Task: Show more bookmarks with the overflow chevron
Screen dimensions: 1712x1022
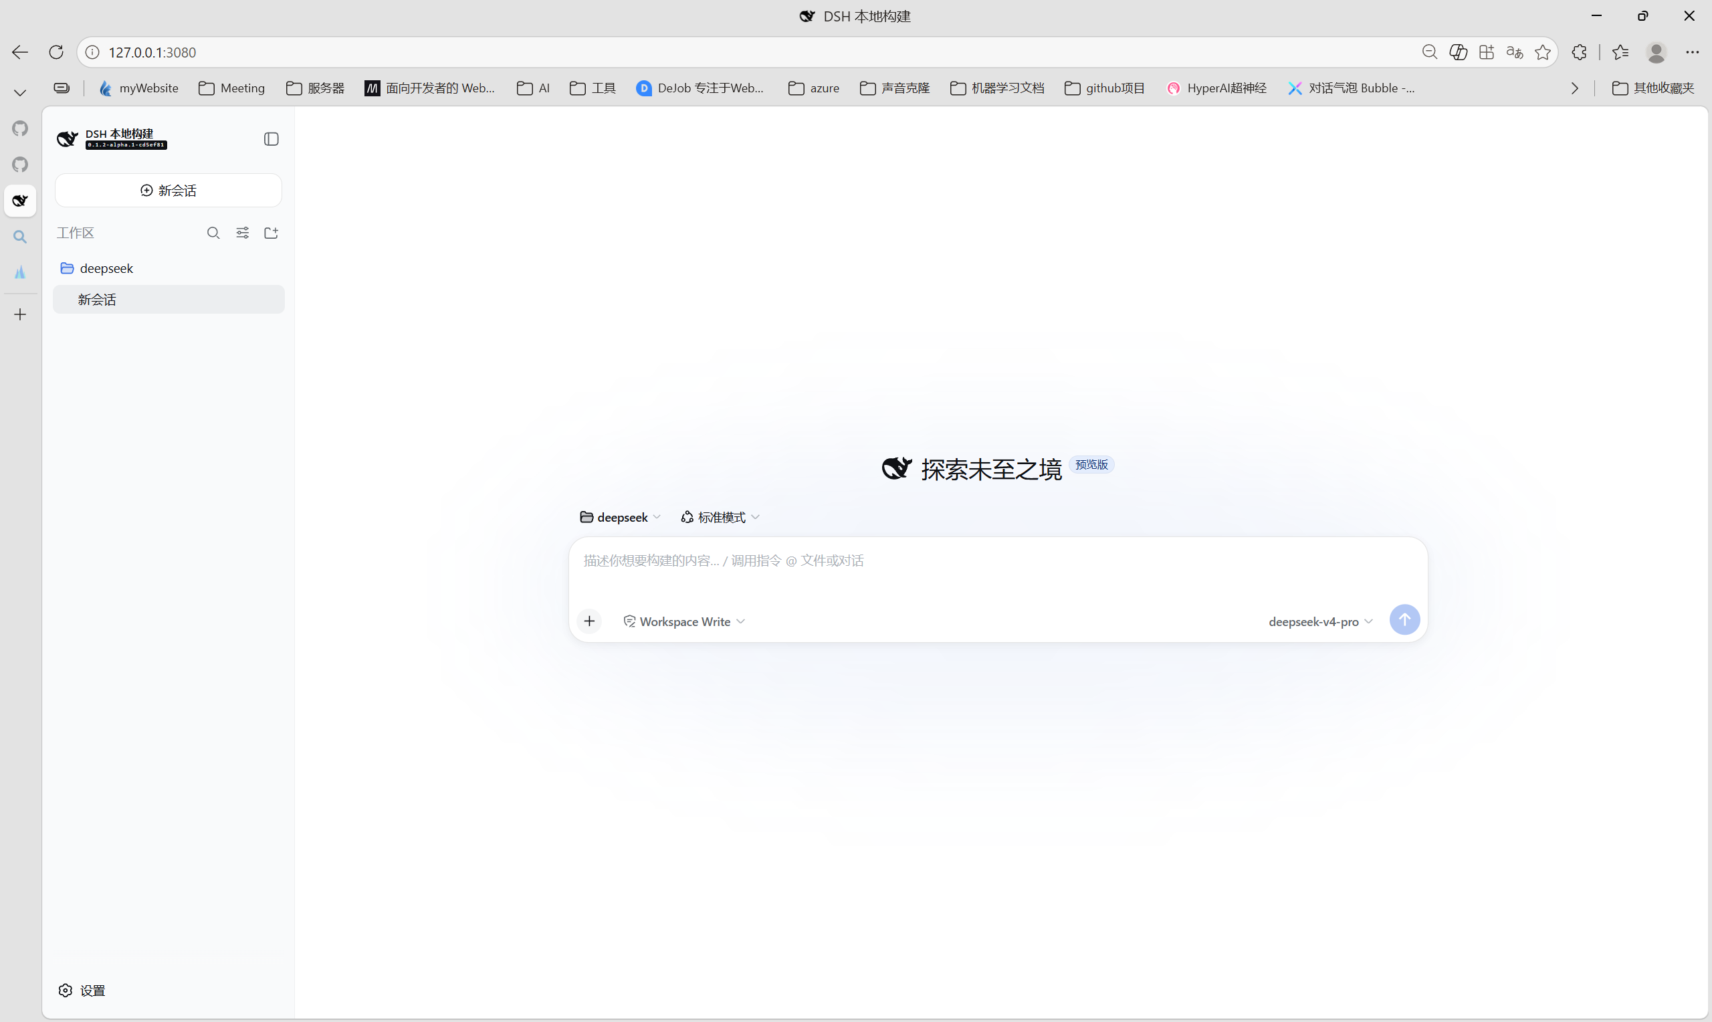Action: pos(1574,88)
